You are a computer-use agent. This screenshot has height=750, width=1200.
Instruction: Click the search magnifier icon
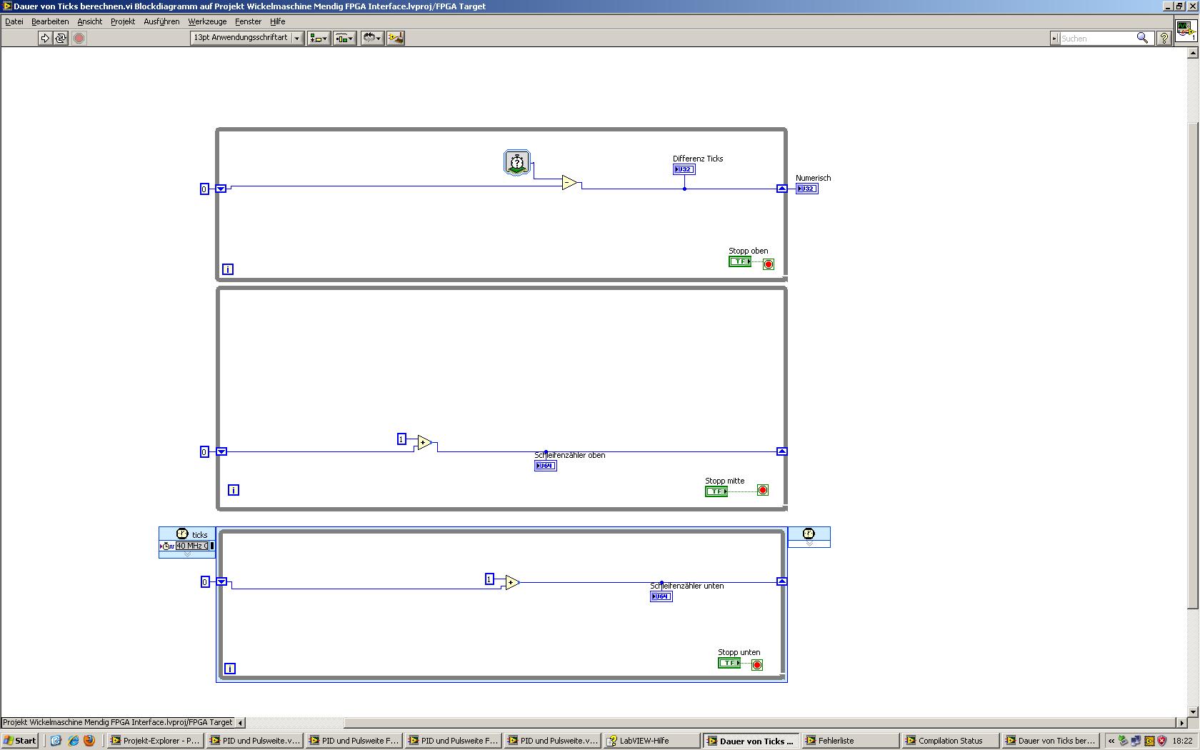coord(1142,38)
